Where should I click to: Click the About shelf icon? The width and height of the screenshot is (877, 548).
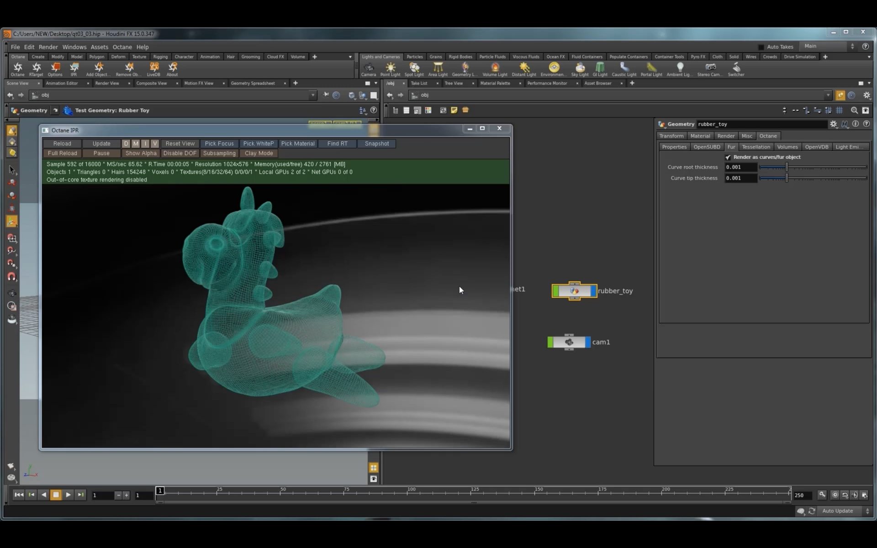click(x=172, y=69)
